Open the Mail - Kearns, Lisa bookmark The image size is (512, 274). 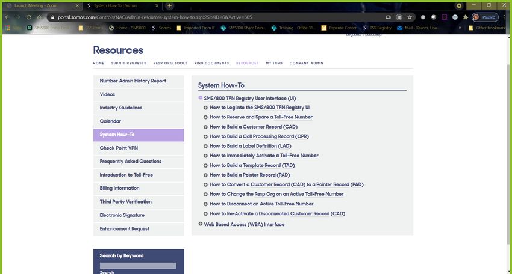[x=418, y=28]
